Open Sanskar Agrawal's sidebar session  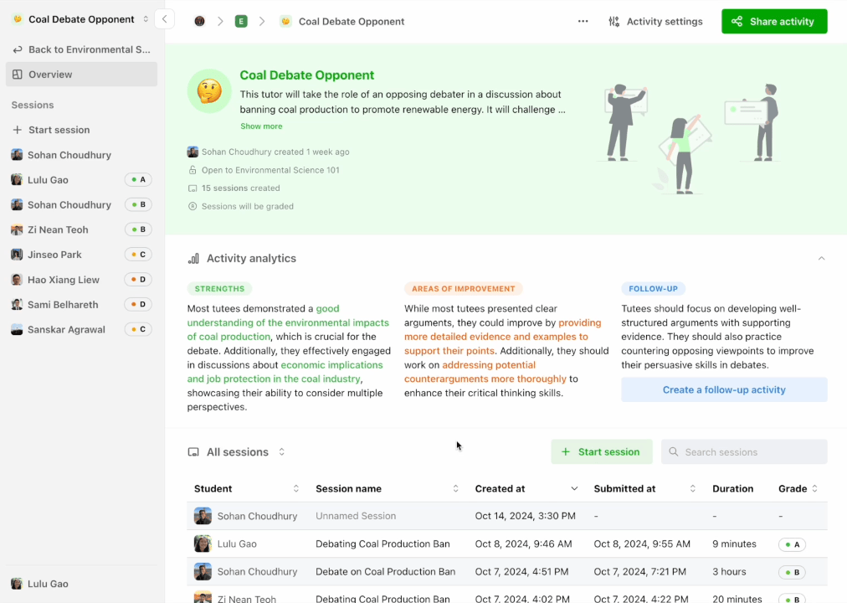click(81, 330)
